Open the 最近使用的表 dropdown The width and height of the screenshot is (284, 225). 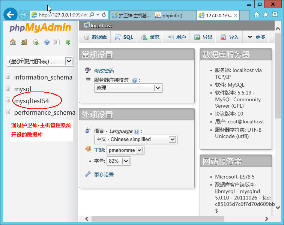40,61
